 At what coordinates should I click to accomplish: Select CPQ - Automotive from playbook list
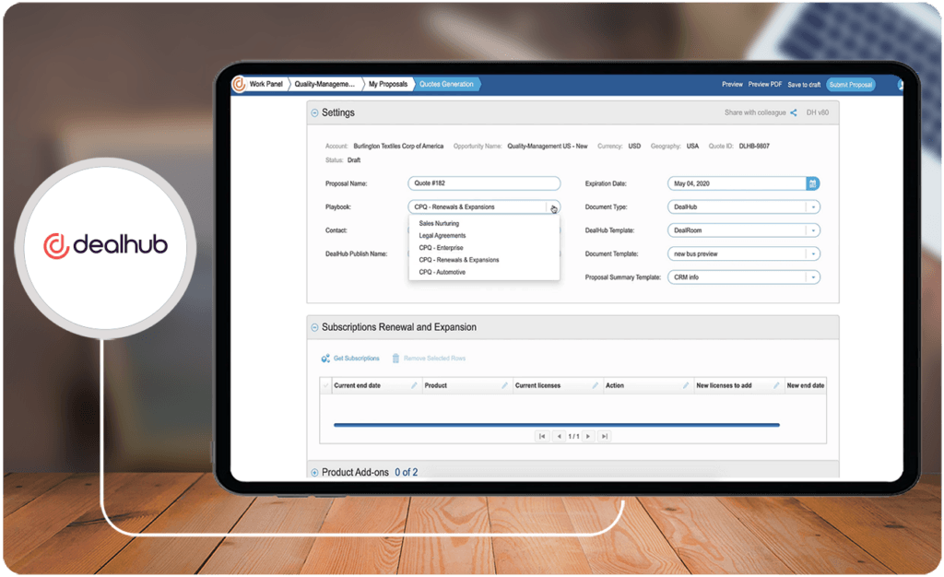click(442, 272)
